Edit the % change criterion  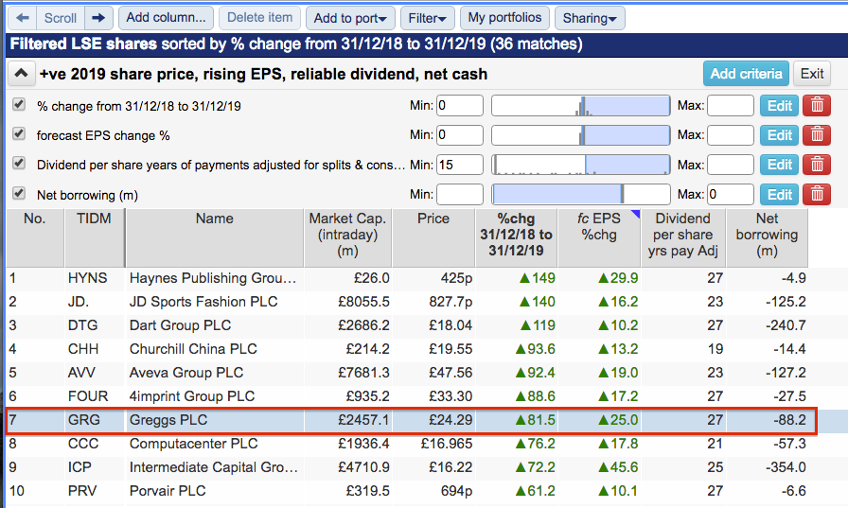(779, 105)
